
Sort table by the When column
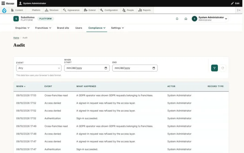(21, 86)
